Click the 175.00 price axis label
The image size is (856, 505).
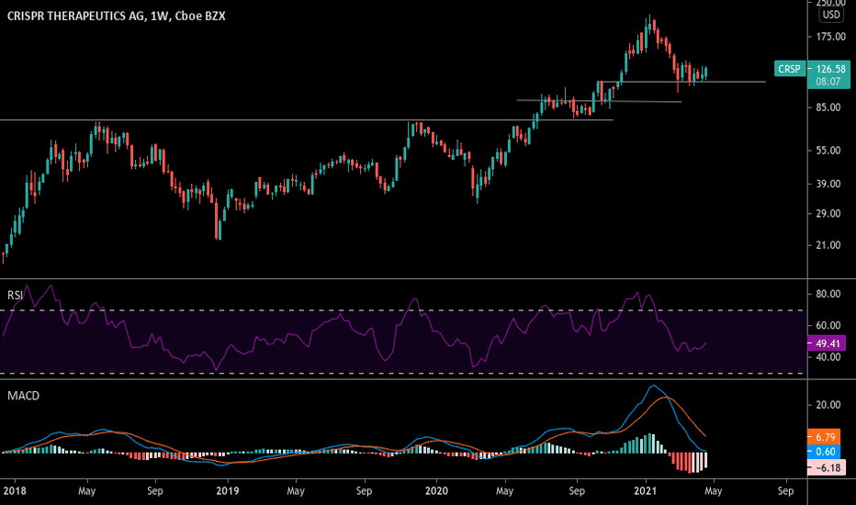click(x=830, y=37)
